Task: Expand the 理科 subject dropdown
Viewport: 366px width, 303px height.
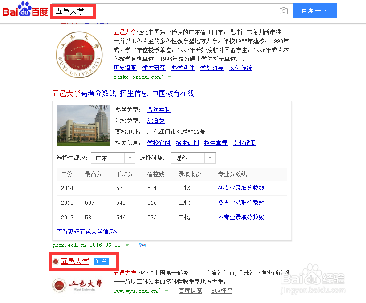Action: click(193, 158)
